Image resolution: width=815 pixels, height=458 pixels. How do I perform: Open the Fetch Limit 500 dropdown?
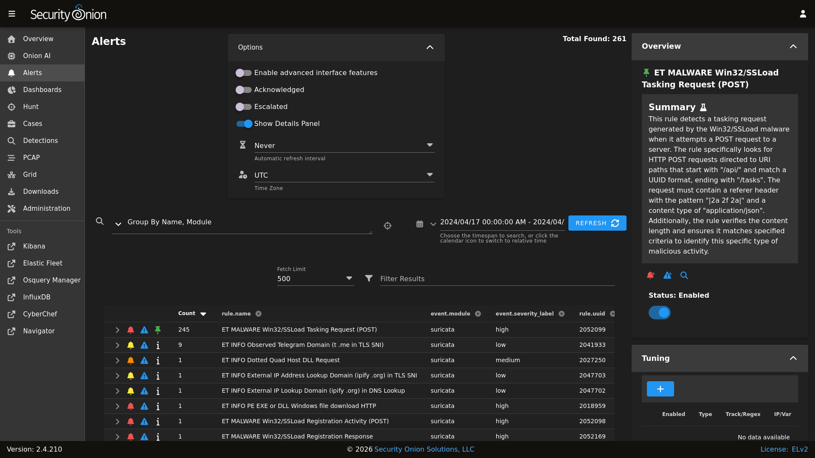click(x=315, y=279)
